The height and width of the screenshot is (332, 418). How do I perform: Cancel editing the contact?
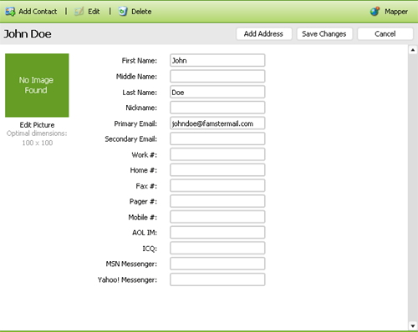click(385, 34)
